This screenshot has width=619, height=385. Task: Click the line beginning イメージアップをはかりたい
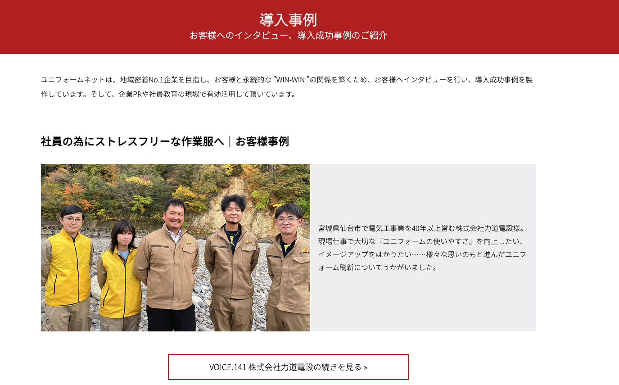422,254
